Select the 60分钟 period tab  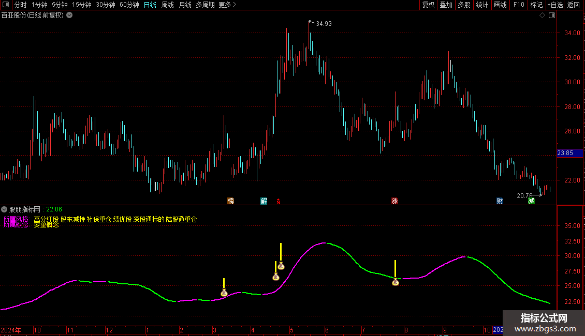pos(129,5)
